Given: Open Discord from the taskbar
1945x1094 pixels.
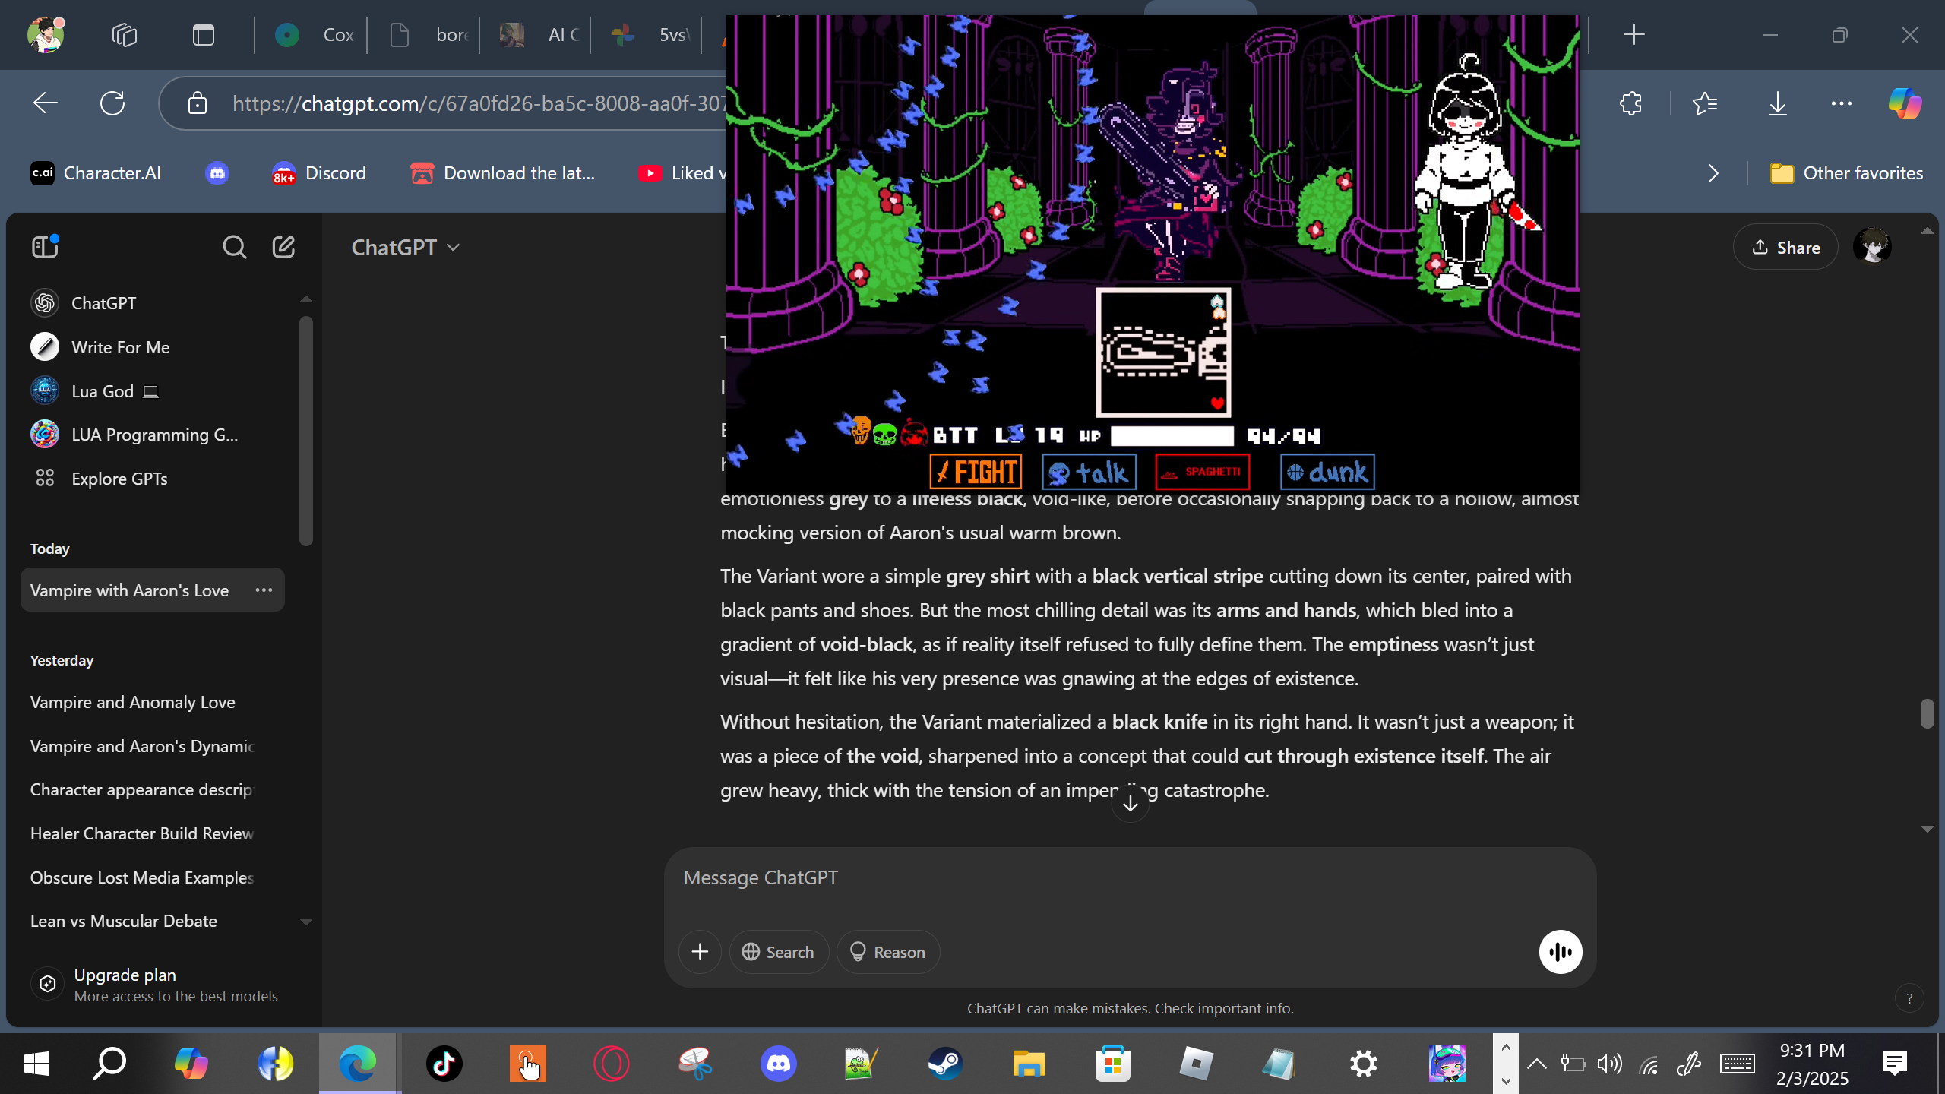Looking at the screenshot, I should pos(778,1064).
